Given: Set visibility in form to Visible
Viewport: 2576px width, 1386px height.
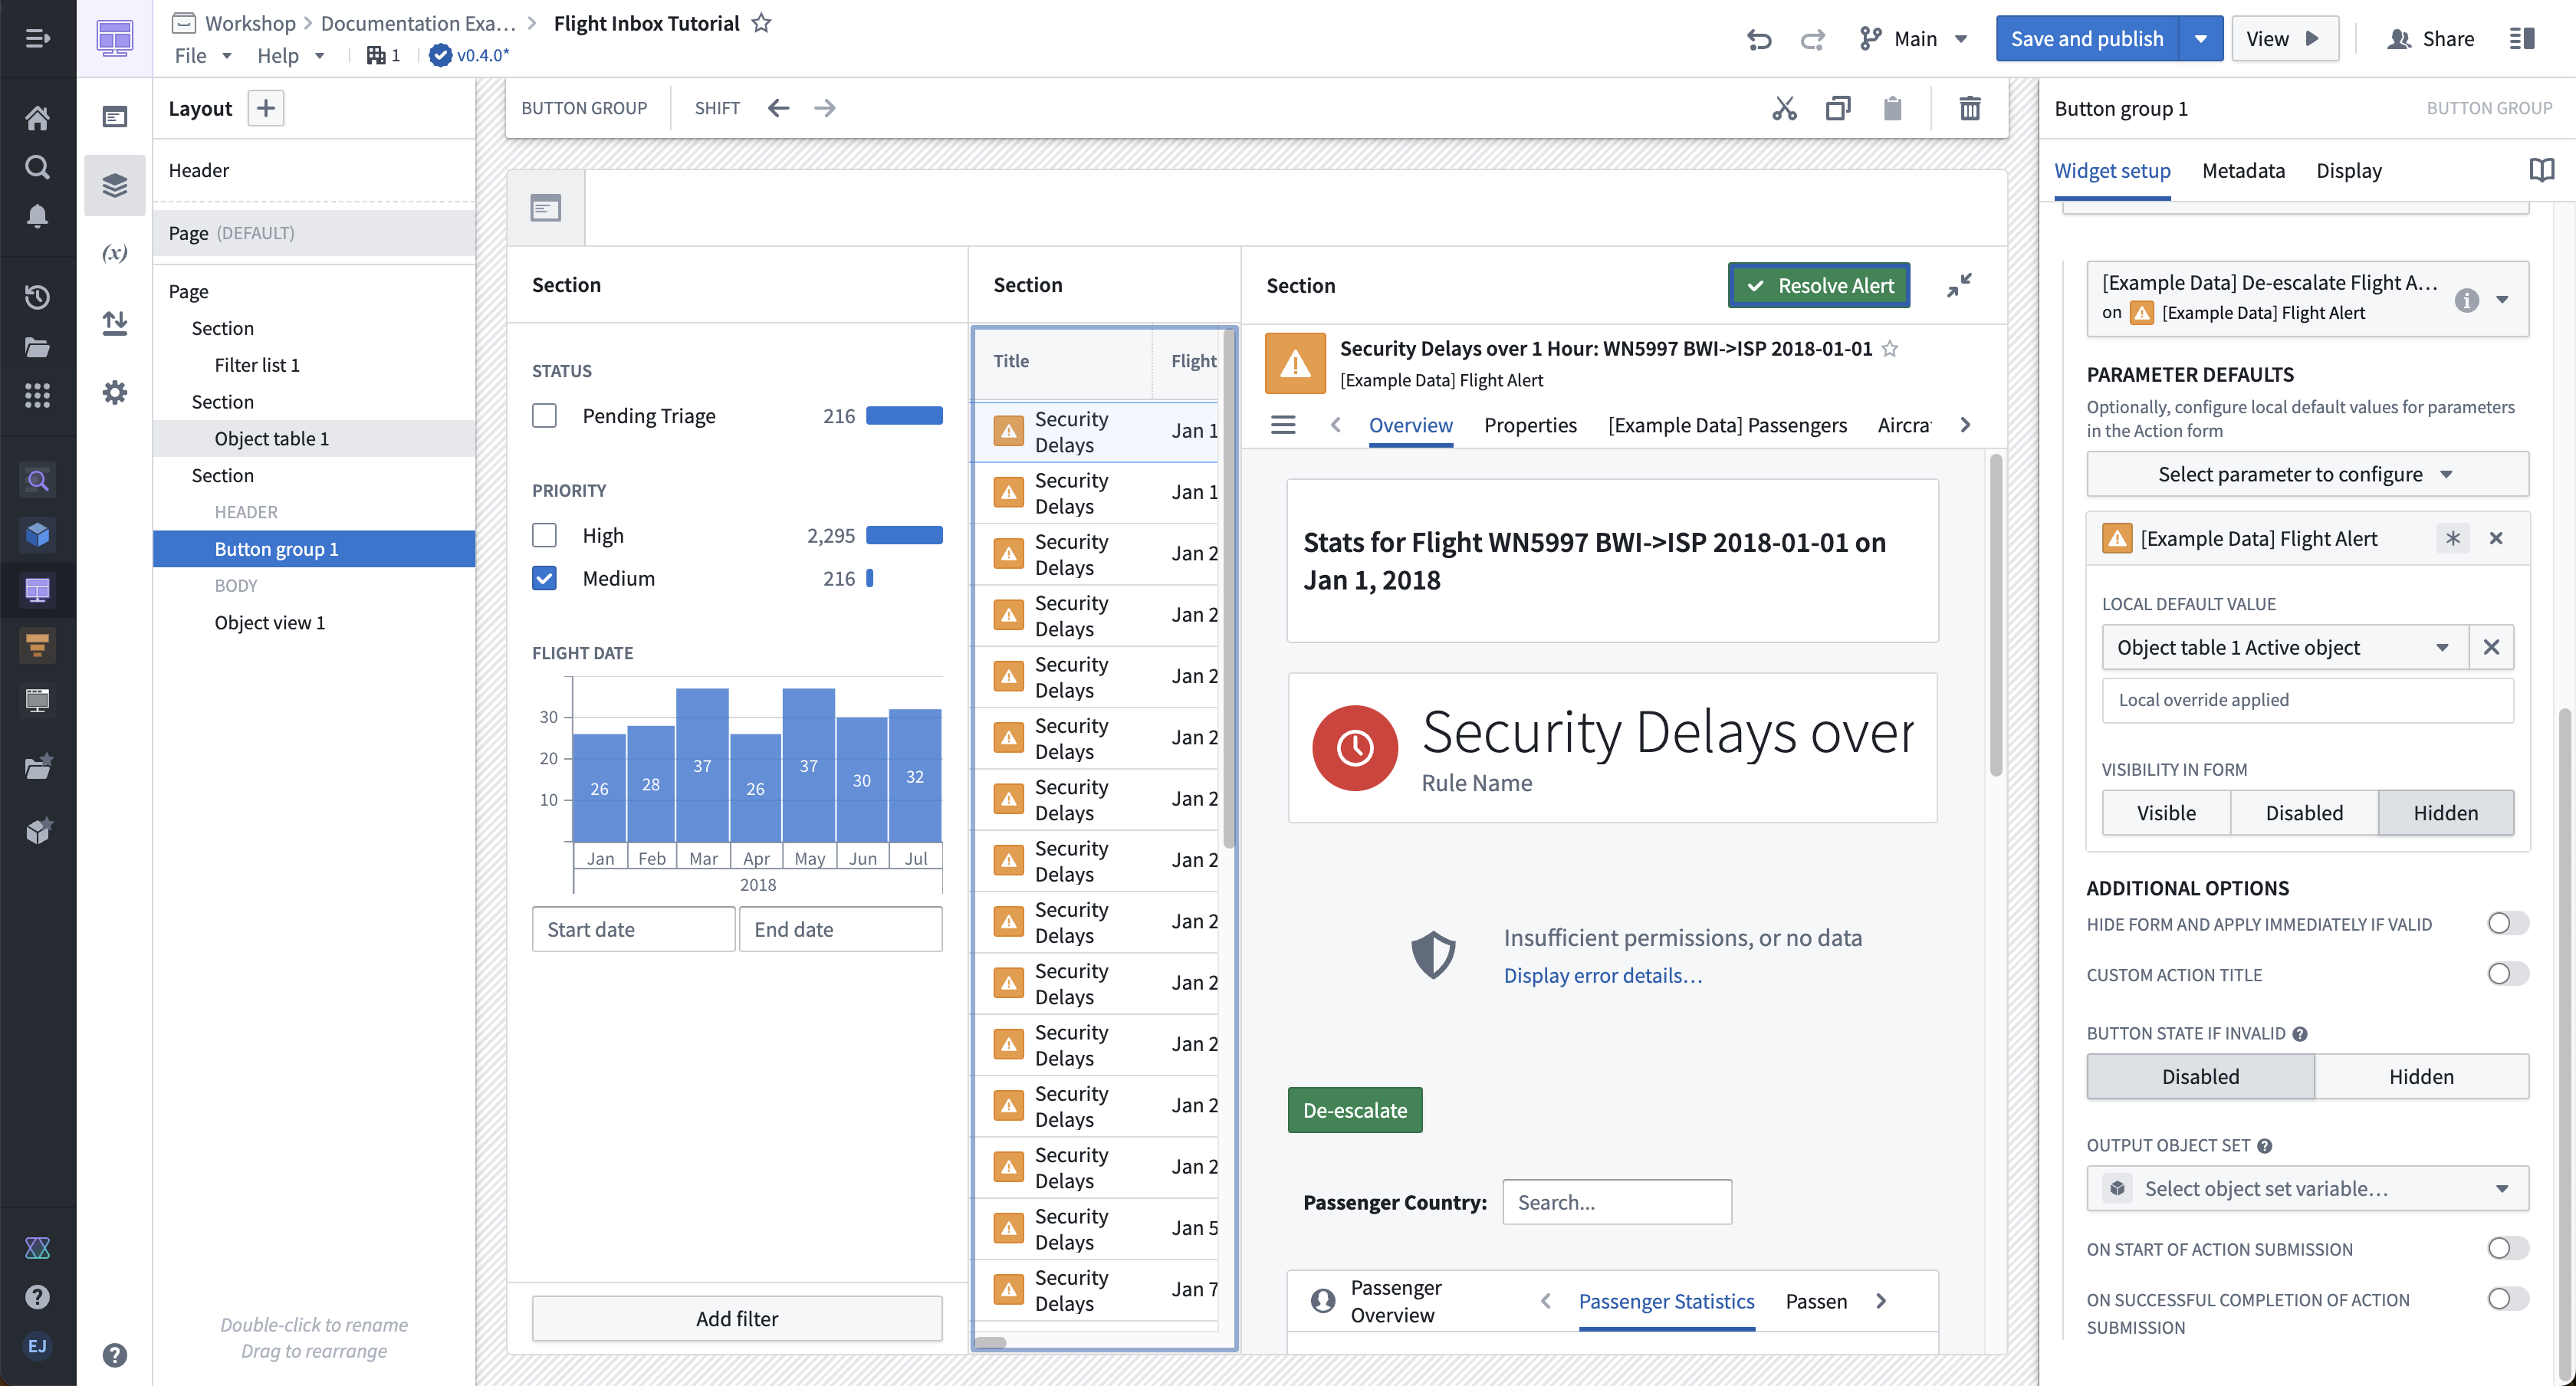Looking at the screenshot, I should [x=2166, y=813].
